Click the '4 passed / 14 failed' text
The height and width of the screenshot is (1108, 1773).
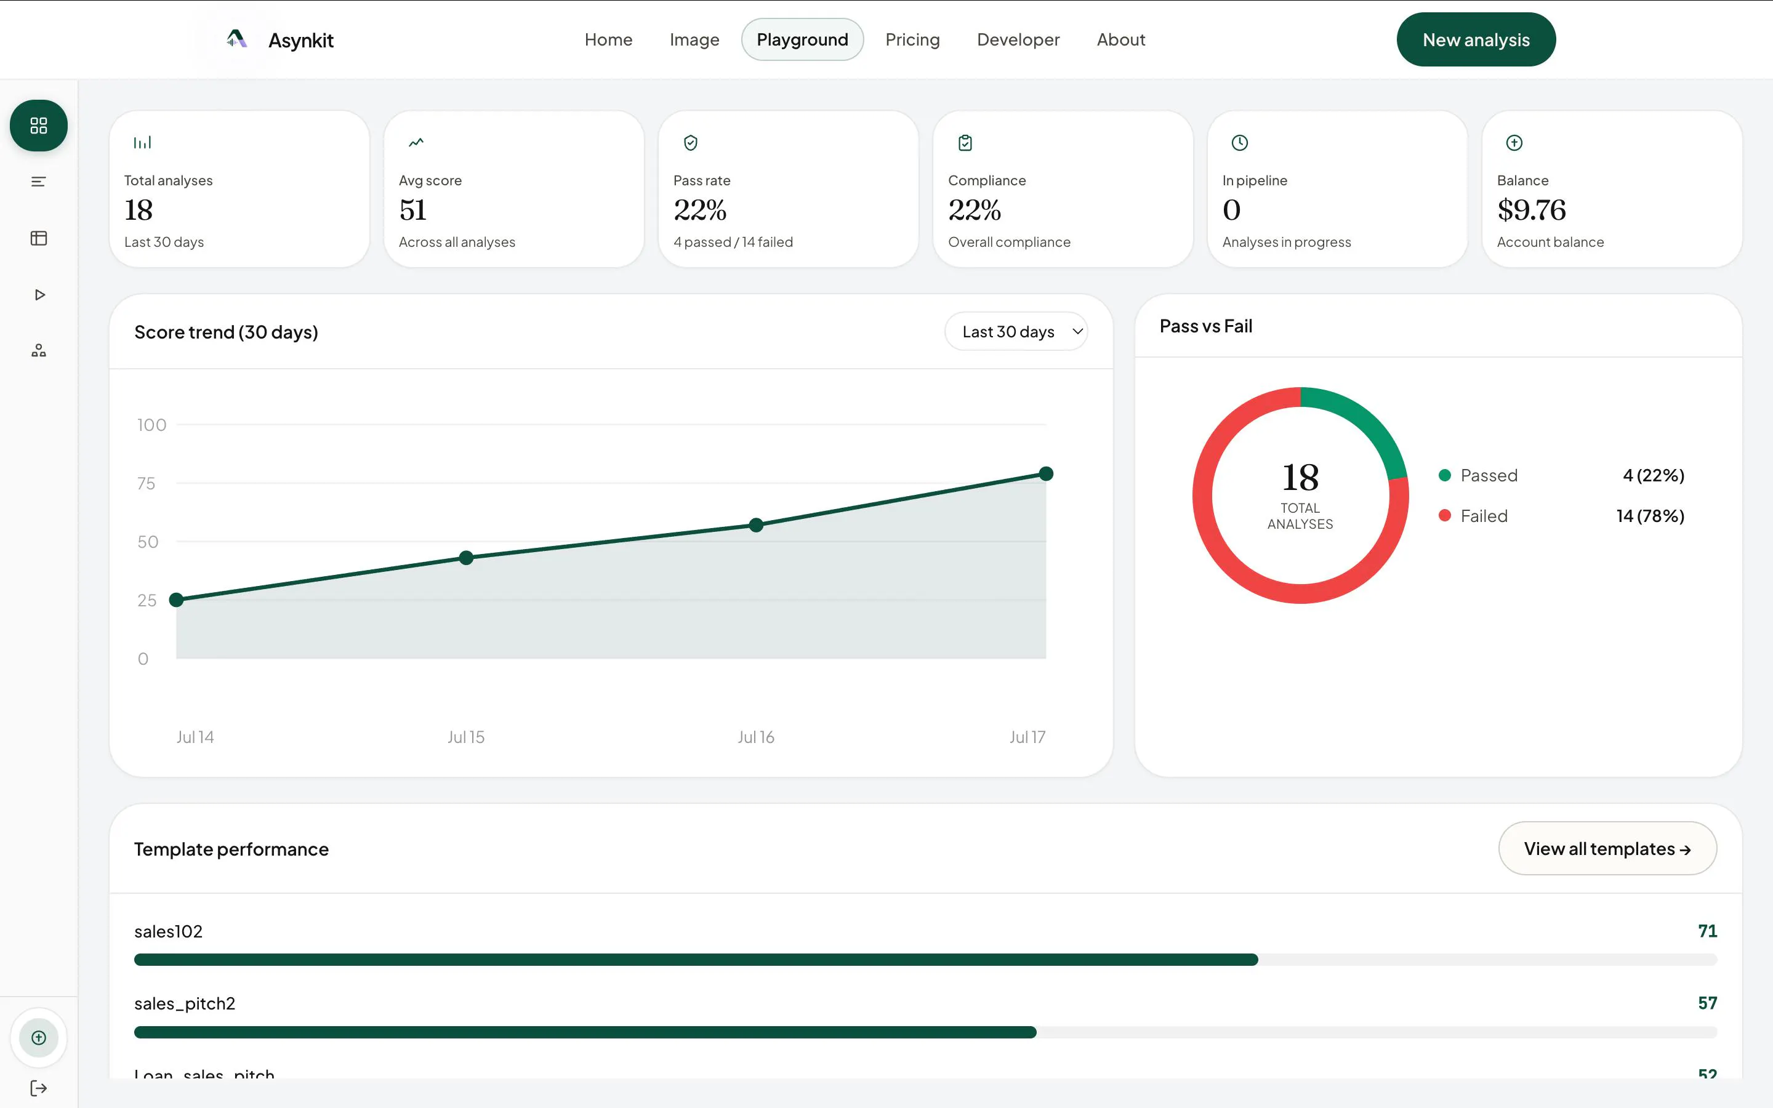733,242
